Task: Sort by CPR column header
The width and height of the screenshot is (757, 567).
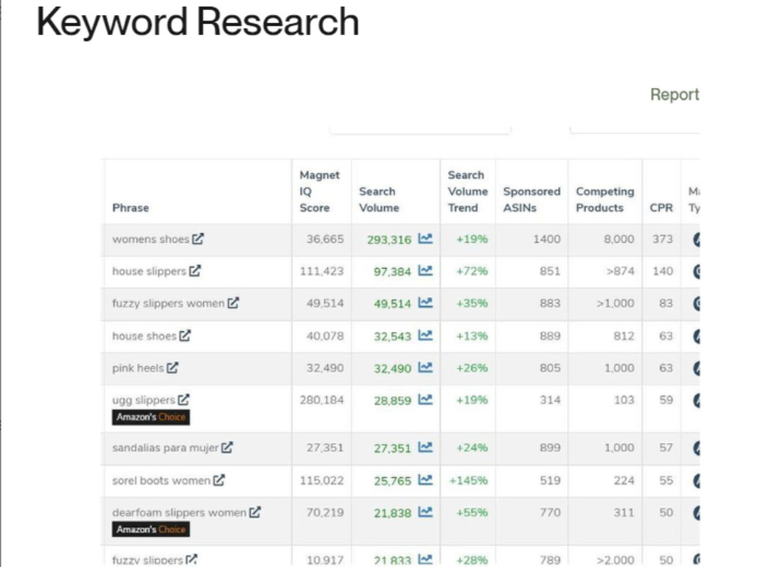Action: coord(661,208)
